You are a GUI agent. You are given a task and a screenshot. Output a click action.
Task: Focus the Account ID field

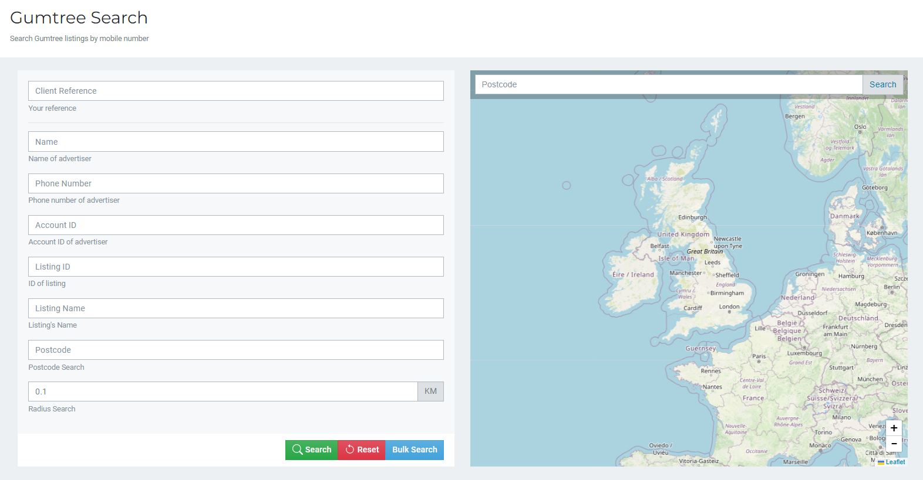pos(236,225)
